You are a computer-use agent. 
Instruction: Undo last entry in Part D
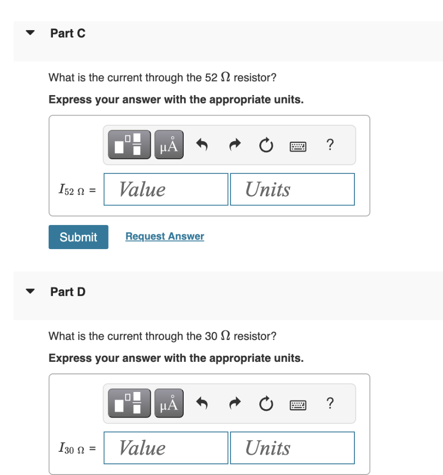tap(202, 403)
